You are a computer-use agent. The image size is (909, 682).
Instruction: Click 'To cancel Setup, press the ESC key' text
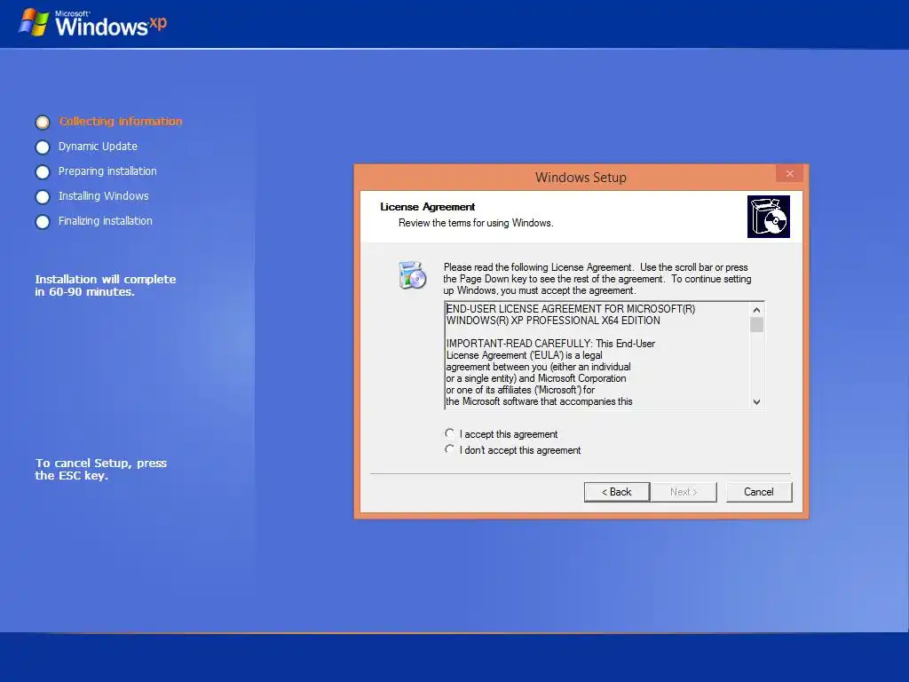point(101,469)
